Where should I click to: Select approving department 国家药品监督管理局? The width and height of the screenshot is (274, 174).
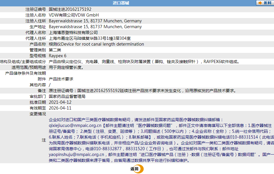click(x=67, y=96)
